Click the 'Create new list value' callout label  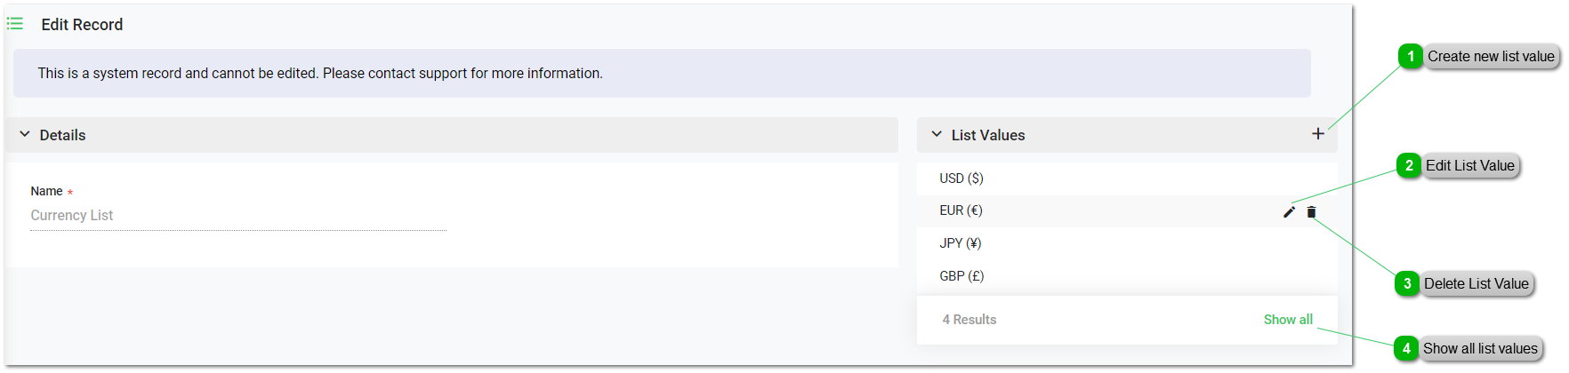click(x=1491, y=56)
